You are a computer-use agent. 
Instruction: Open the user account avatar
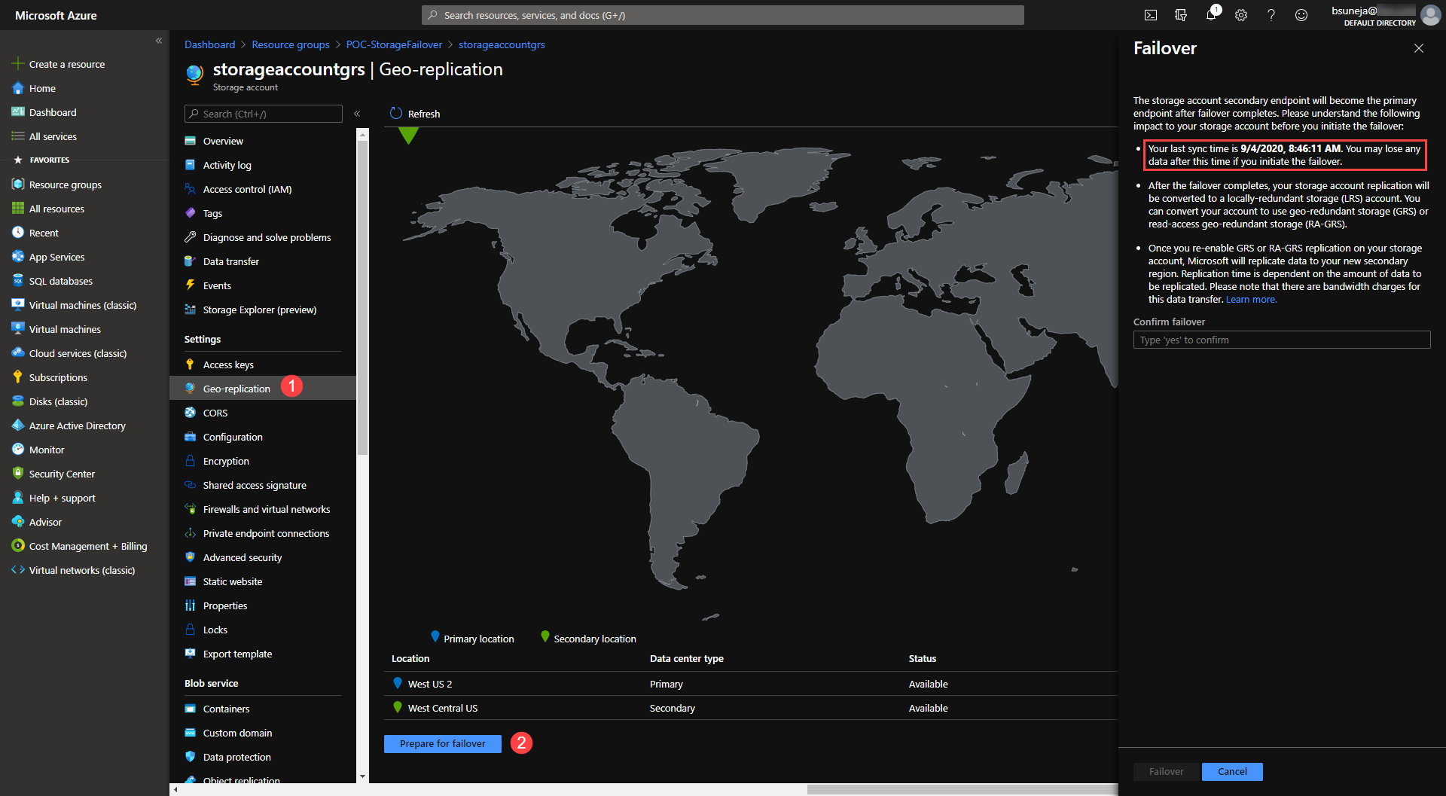click(1430, 15)
